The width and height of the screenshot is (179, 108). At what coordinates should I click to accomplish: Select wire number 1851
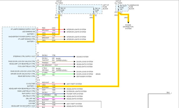point(53,100)
